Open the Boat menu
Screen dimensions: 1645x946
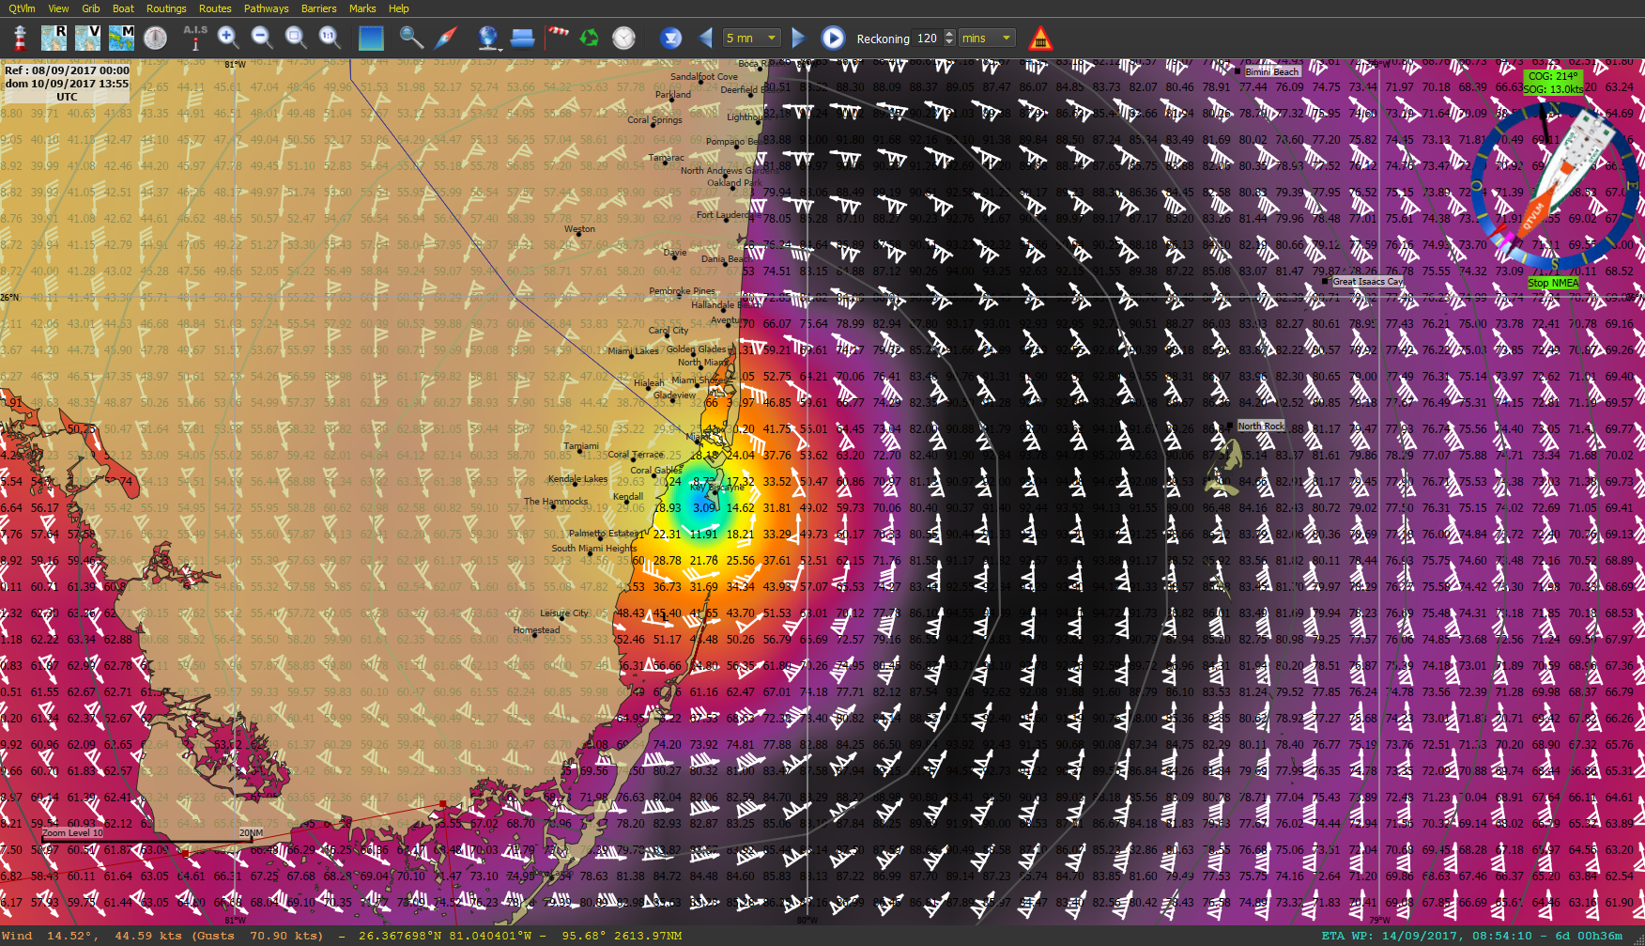(123, 8)
